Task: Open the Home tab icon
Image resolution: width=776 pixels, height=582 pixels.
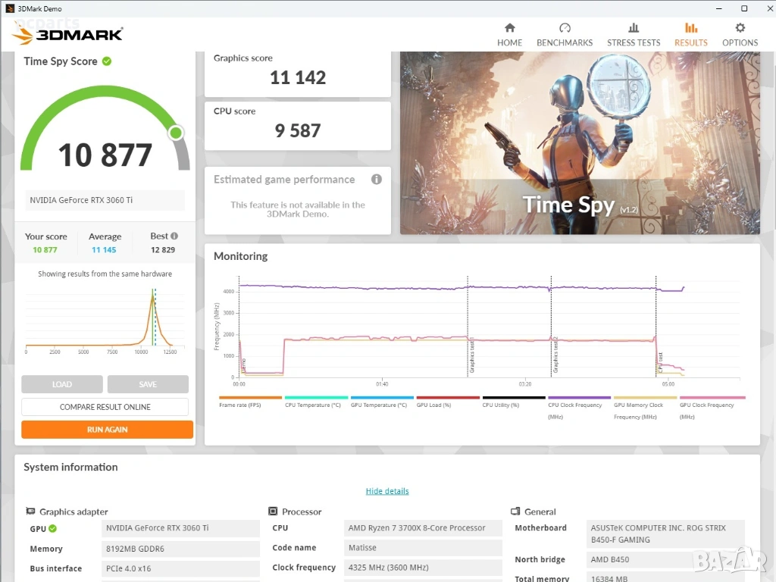Action: click(509, 28)
